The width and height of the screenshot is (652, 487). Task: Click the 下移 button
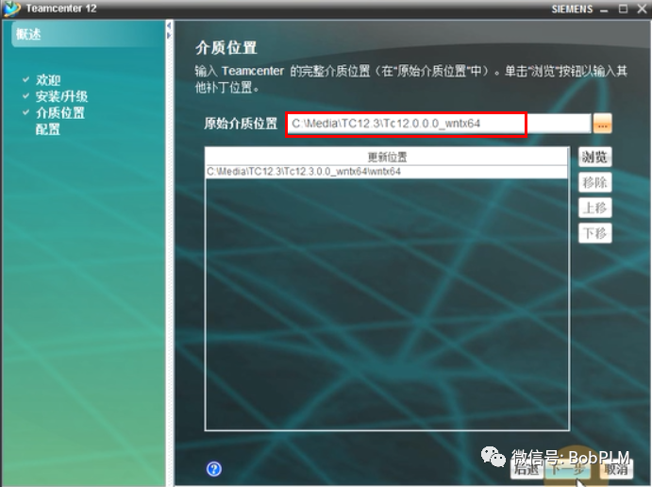(594, 233)
